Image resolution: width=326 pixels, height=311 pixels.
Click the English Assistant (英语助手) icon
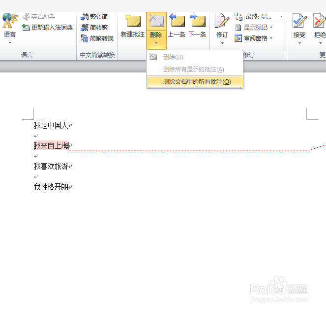click(x=26, y=17)
